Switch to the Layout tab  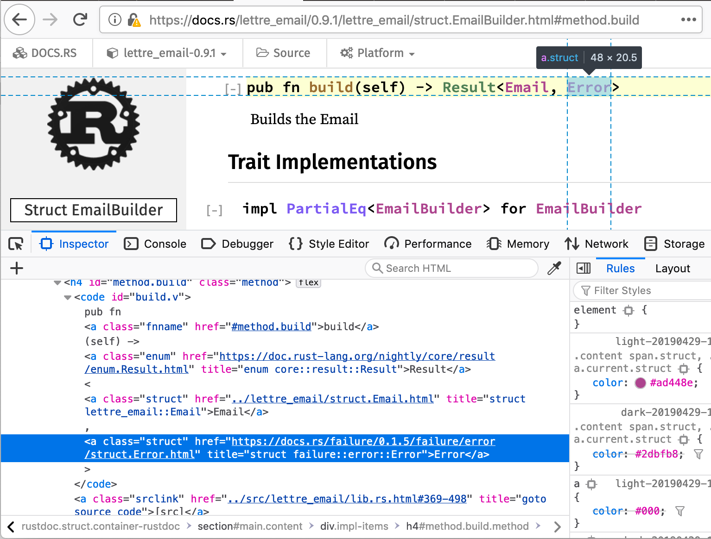click(673, 268)
